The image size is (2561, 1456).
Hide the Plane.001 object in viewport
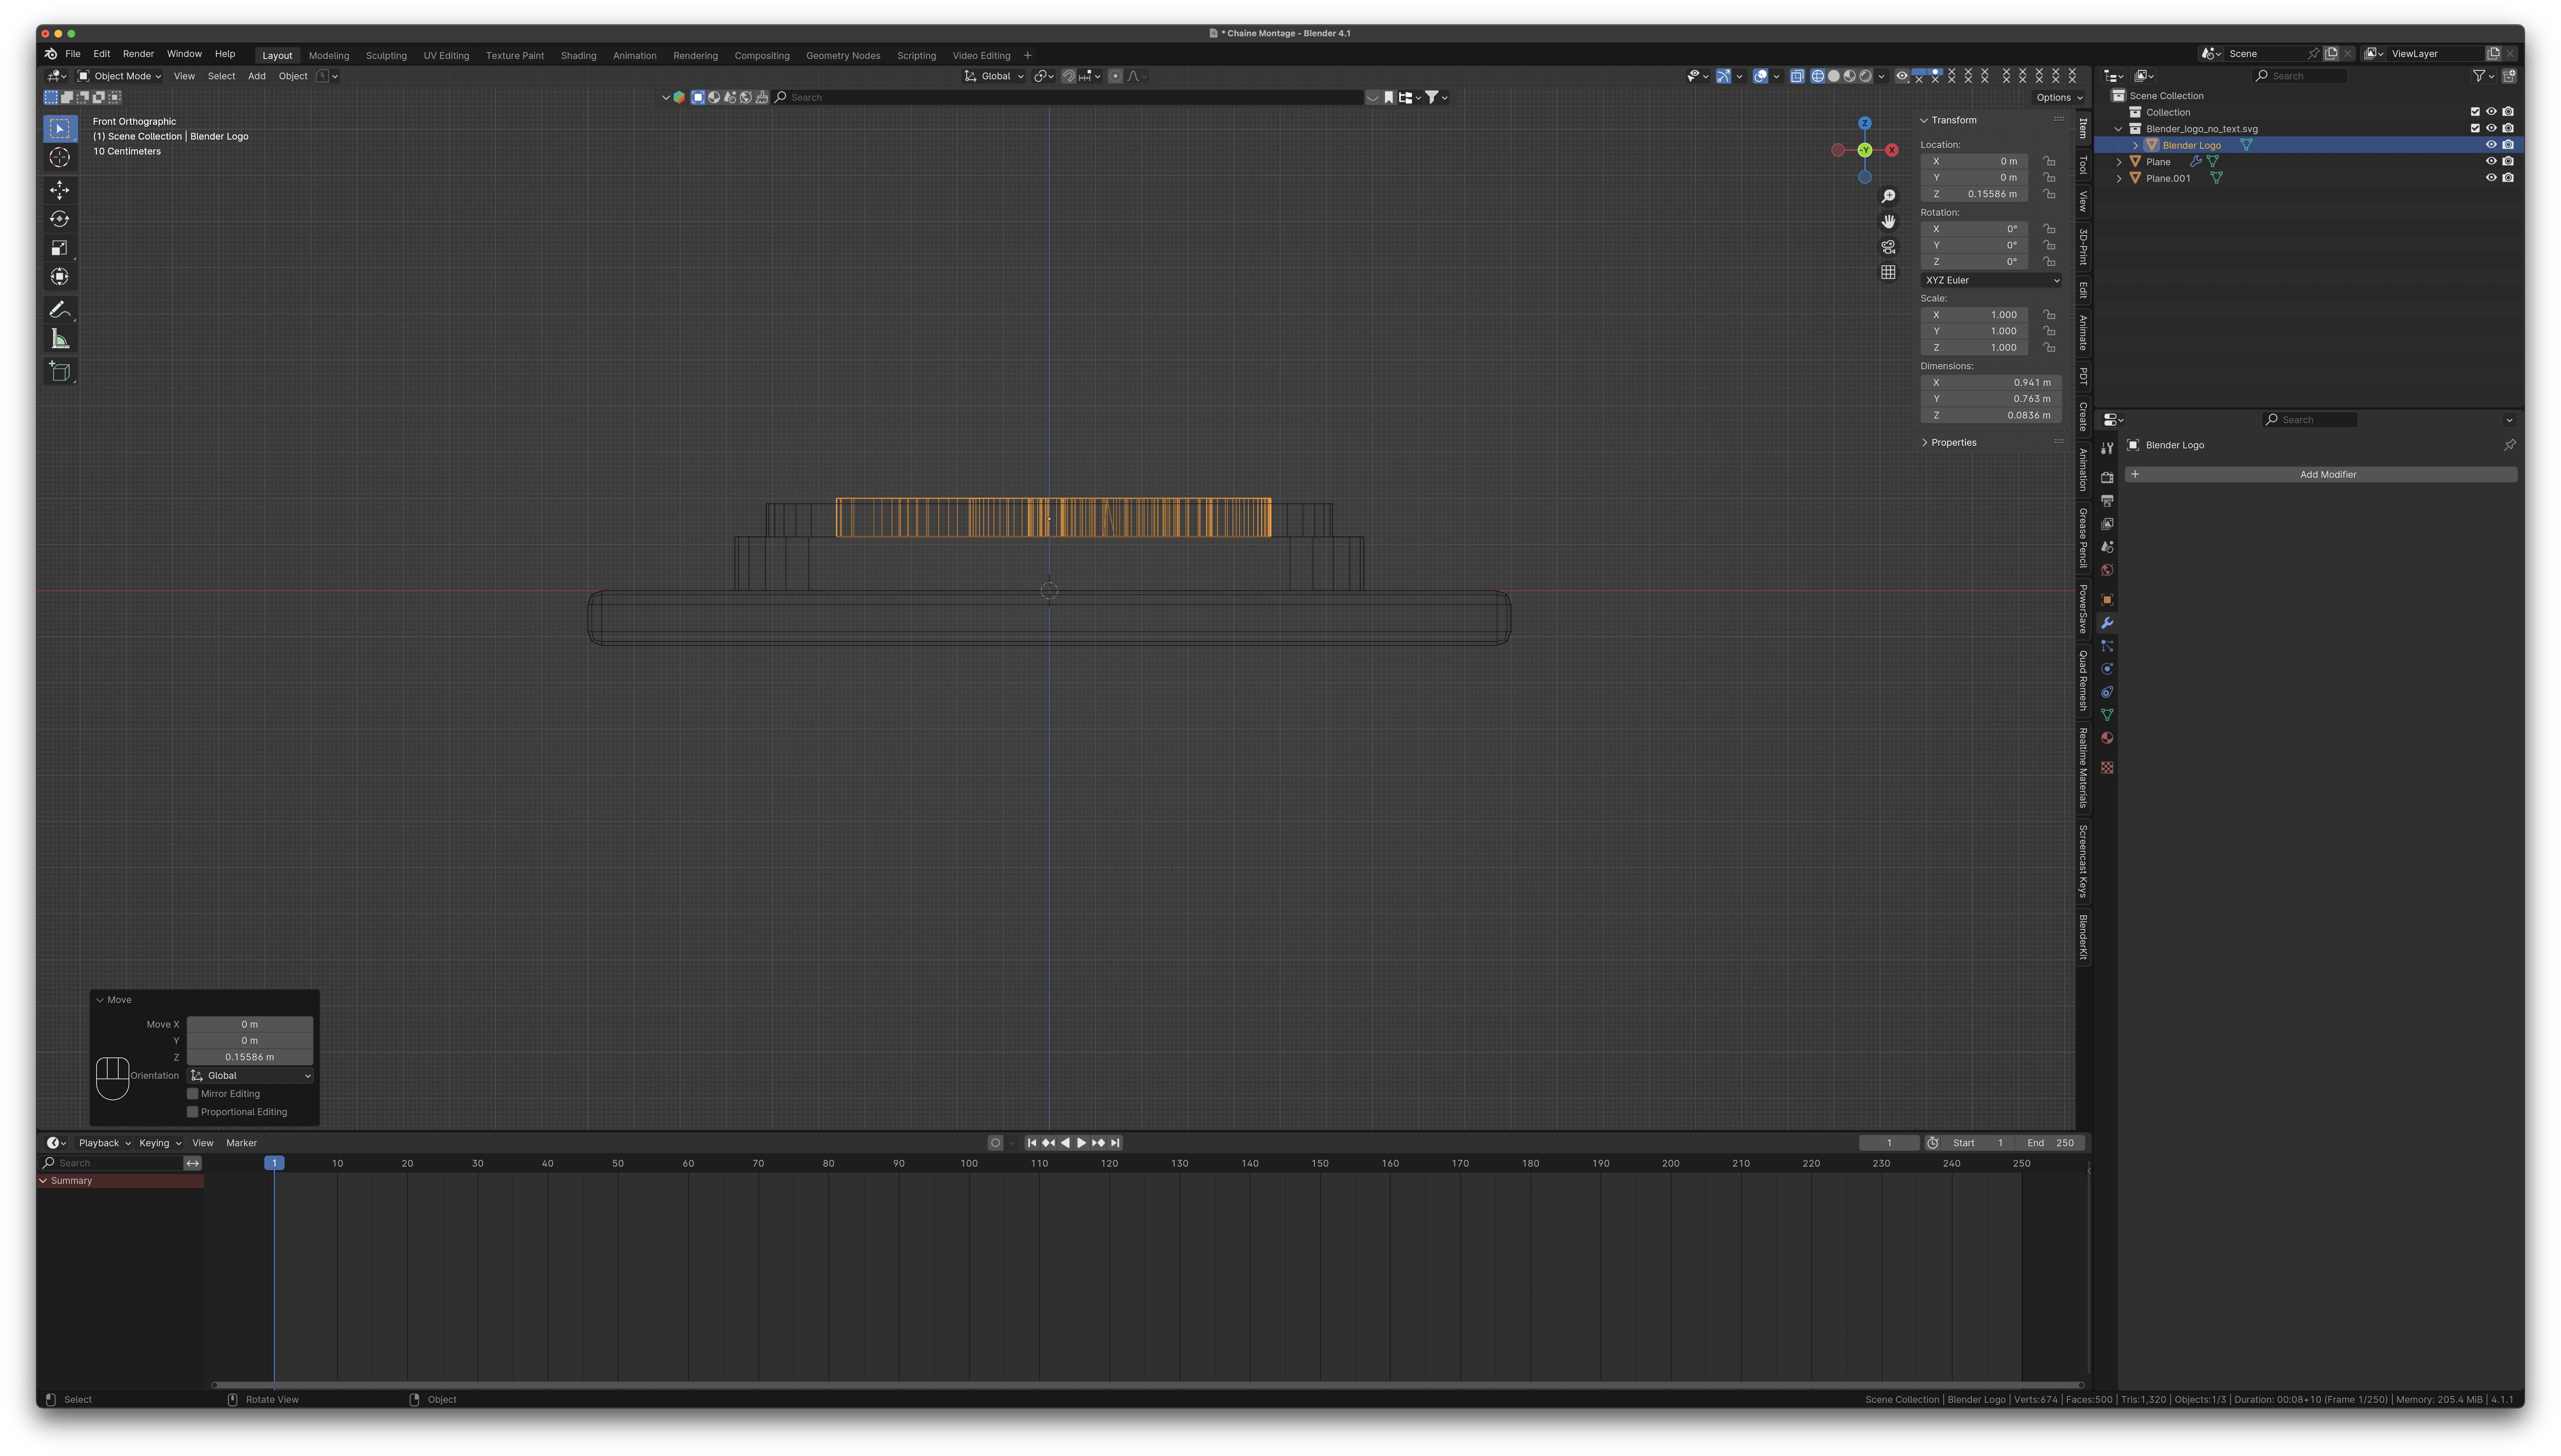(2491, 178)
